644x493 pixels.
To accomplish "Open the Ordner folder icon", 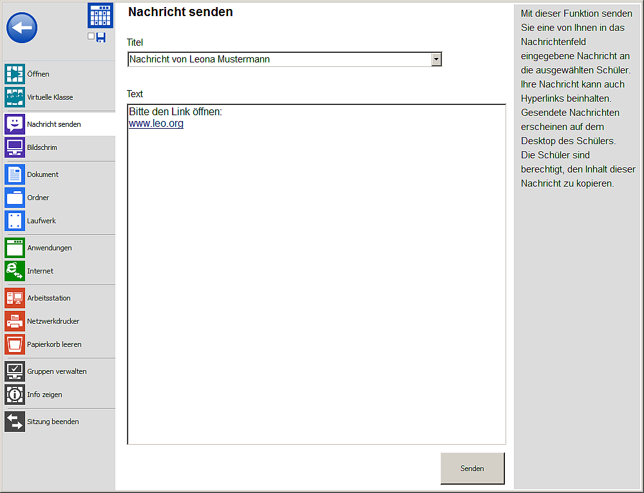I will click(15, 198).
